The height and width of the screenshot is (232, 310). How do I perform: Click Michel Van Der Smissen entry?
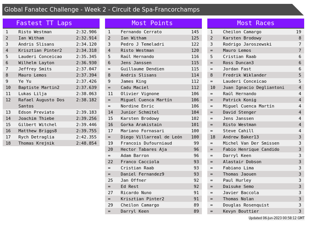pyautogui.click(x=251, y=143)
